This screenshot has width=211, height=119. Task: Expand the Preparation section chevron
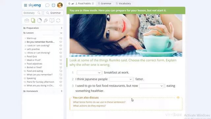point(62,28)
